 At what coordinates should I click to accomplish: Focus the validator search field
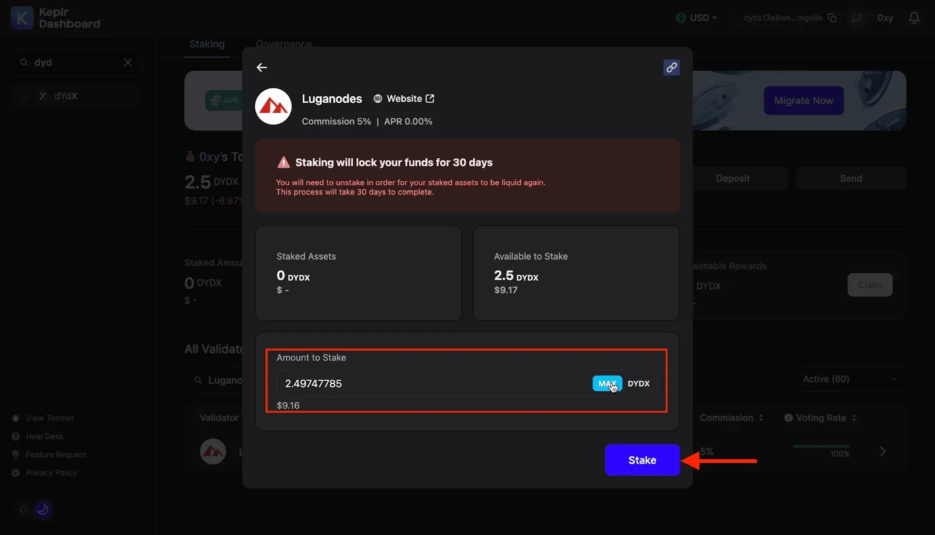(214, 380)
